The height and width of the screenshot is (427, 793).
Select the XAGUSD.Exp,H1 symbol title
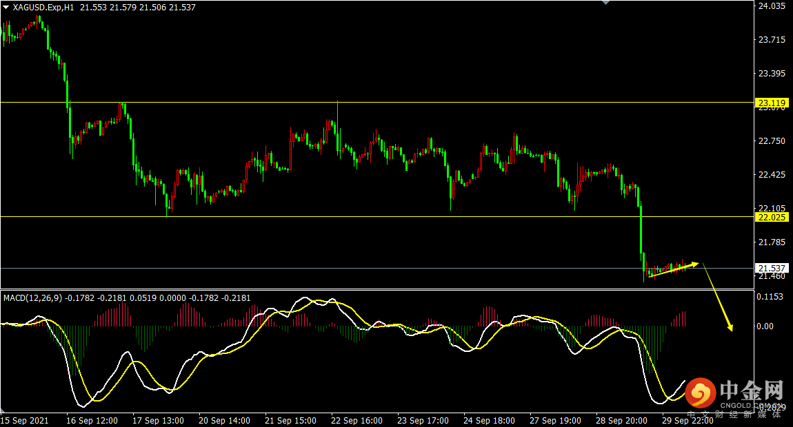43,8
